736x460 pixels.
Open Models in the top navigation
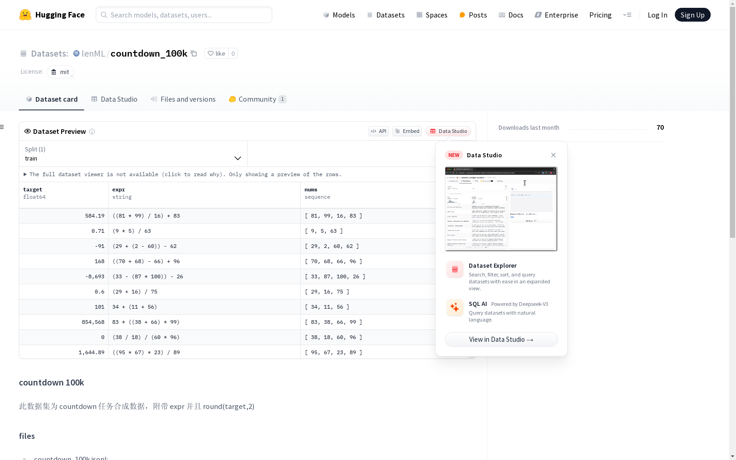(339, 15)
